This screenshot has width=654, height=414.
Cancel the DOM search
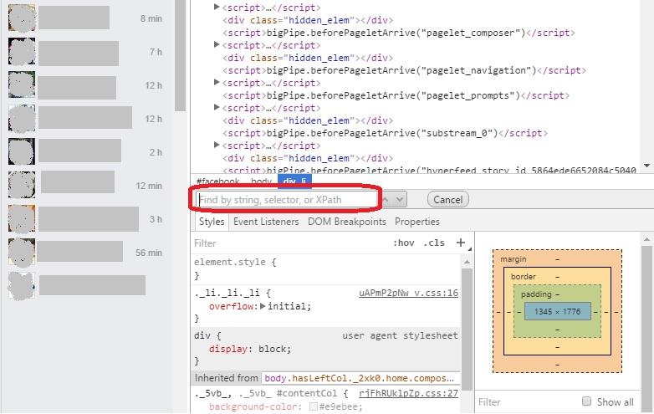(447, 199)
